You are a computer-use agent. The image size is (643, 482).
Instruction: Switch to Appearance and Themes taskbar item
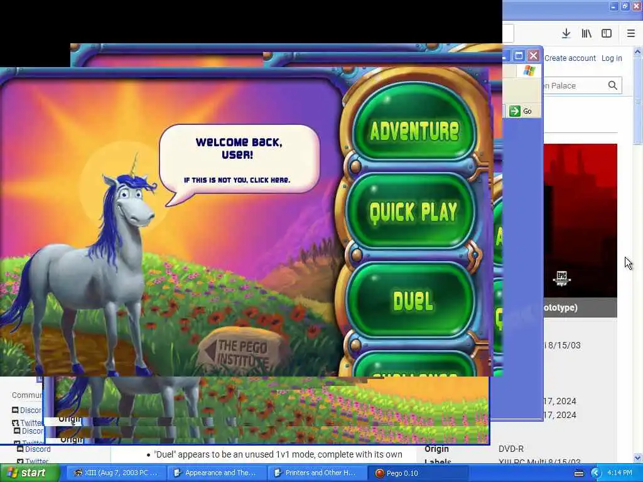(217, 473)
